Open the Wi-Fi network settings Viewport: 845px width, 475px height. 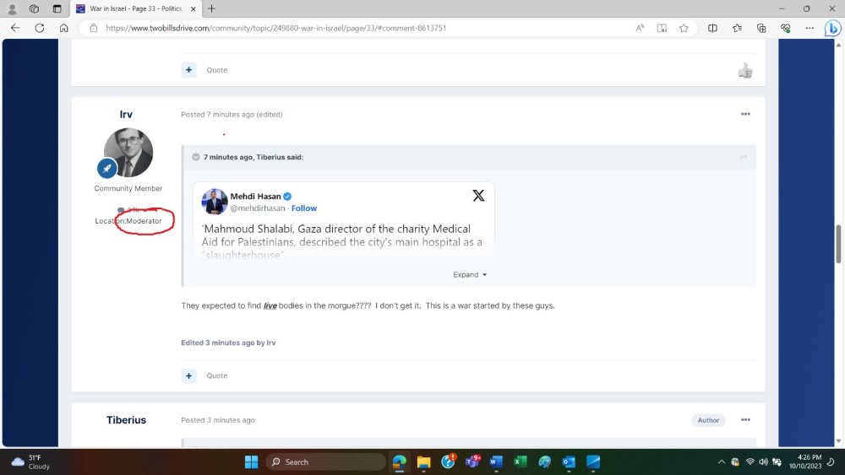coord(750,462)
